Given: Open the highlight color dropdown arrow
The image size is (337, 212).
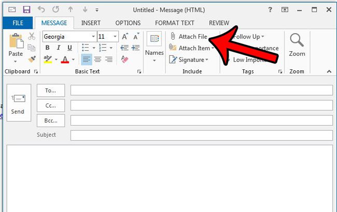Looking at the screenshot, I should pos(56,59).
